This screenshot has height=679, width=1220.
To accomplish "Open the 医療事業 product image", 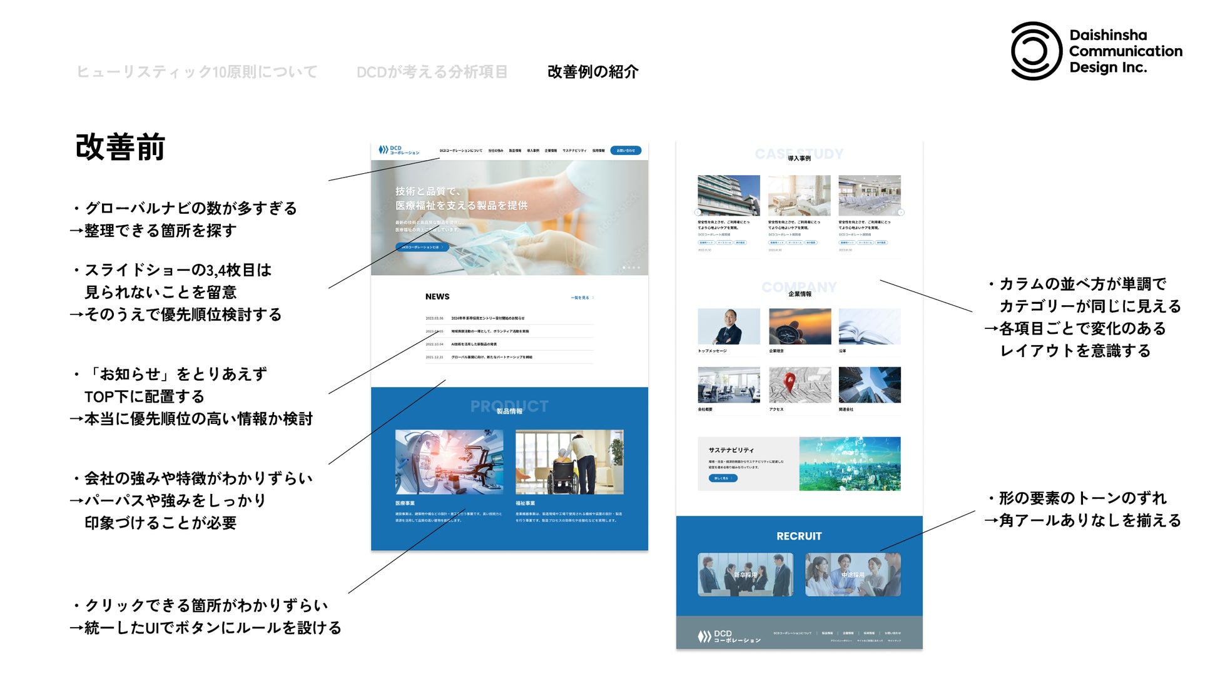I will (449, 461).
